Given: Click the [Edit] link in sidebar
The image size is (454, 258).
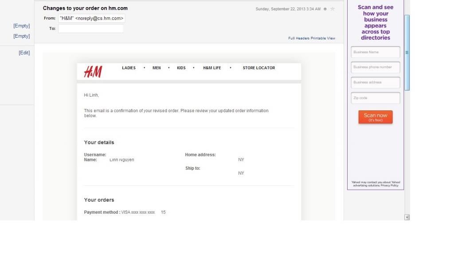Looking at the screenshot, I should [24, 53].
